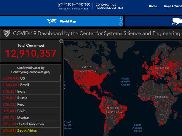The width and height of the screenshot is (182, 136).
Task: Select Mexico in confirmed cases list
Action: (x=30, y=118)
